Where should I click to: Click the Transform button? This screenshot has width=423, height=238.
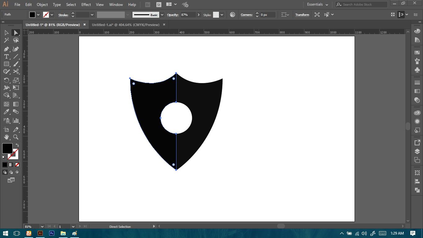point(302,15)
